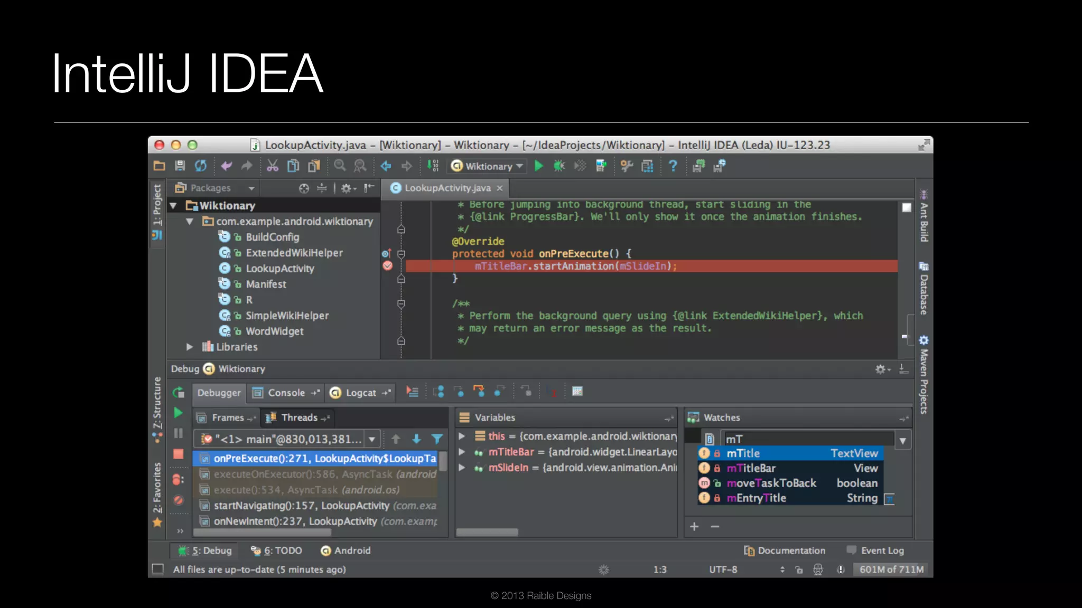Image resolution: width=1082 pixels, height=608 pixels.
Task: Open the Event Log
Action: 875,550
